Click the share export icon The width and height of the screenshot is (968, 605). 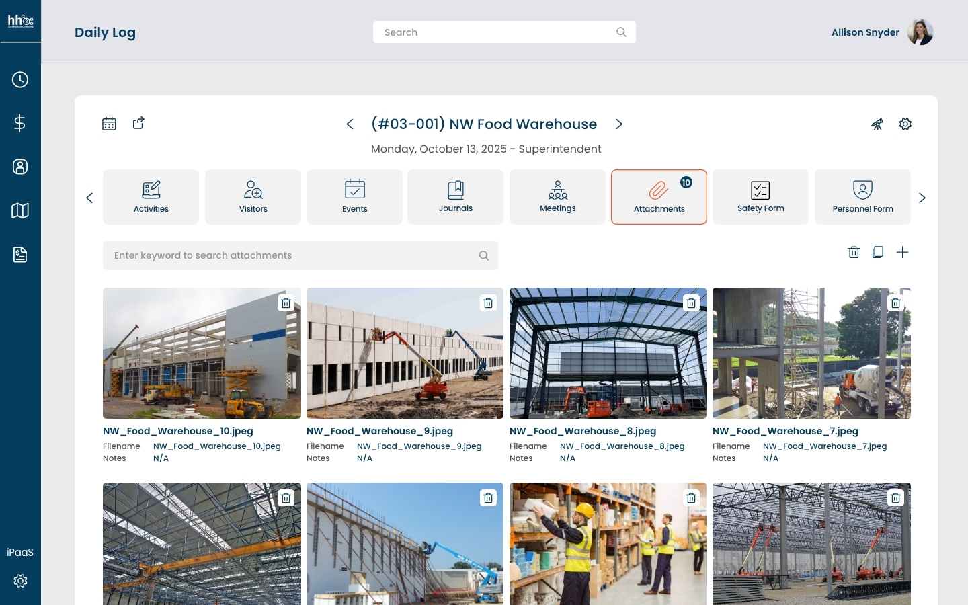point(138,123)
